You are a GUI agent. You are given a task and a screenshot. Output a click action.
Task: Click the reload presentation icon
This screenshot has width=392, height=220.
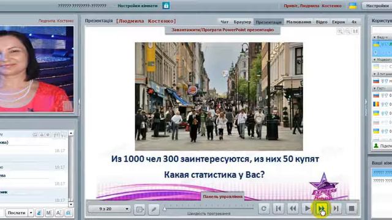tap(264, 208)
